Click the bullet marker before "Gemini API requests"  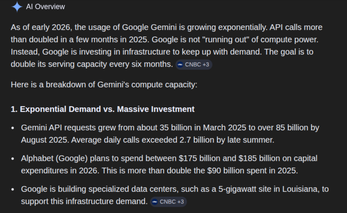[x=13, y=128]
